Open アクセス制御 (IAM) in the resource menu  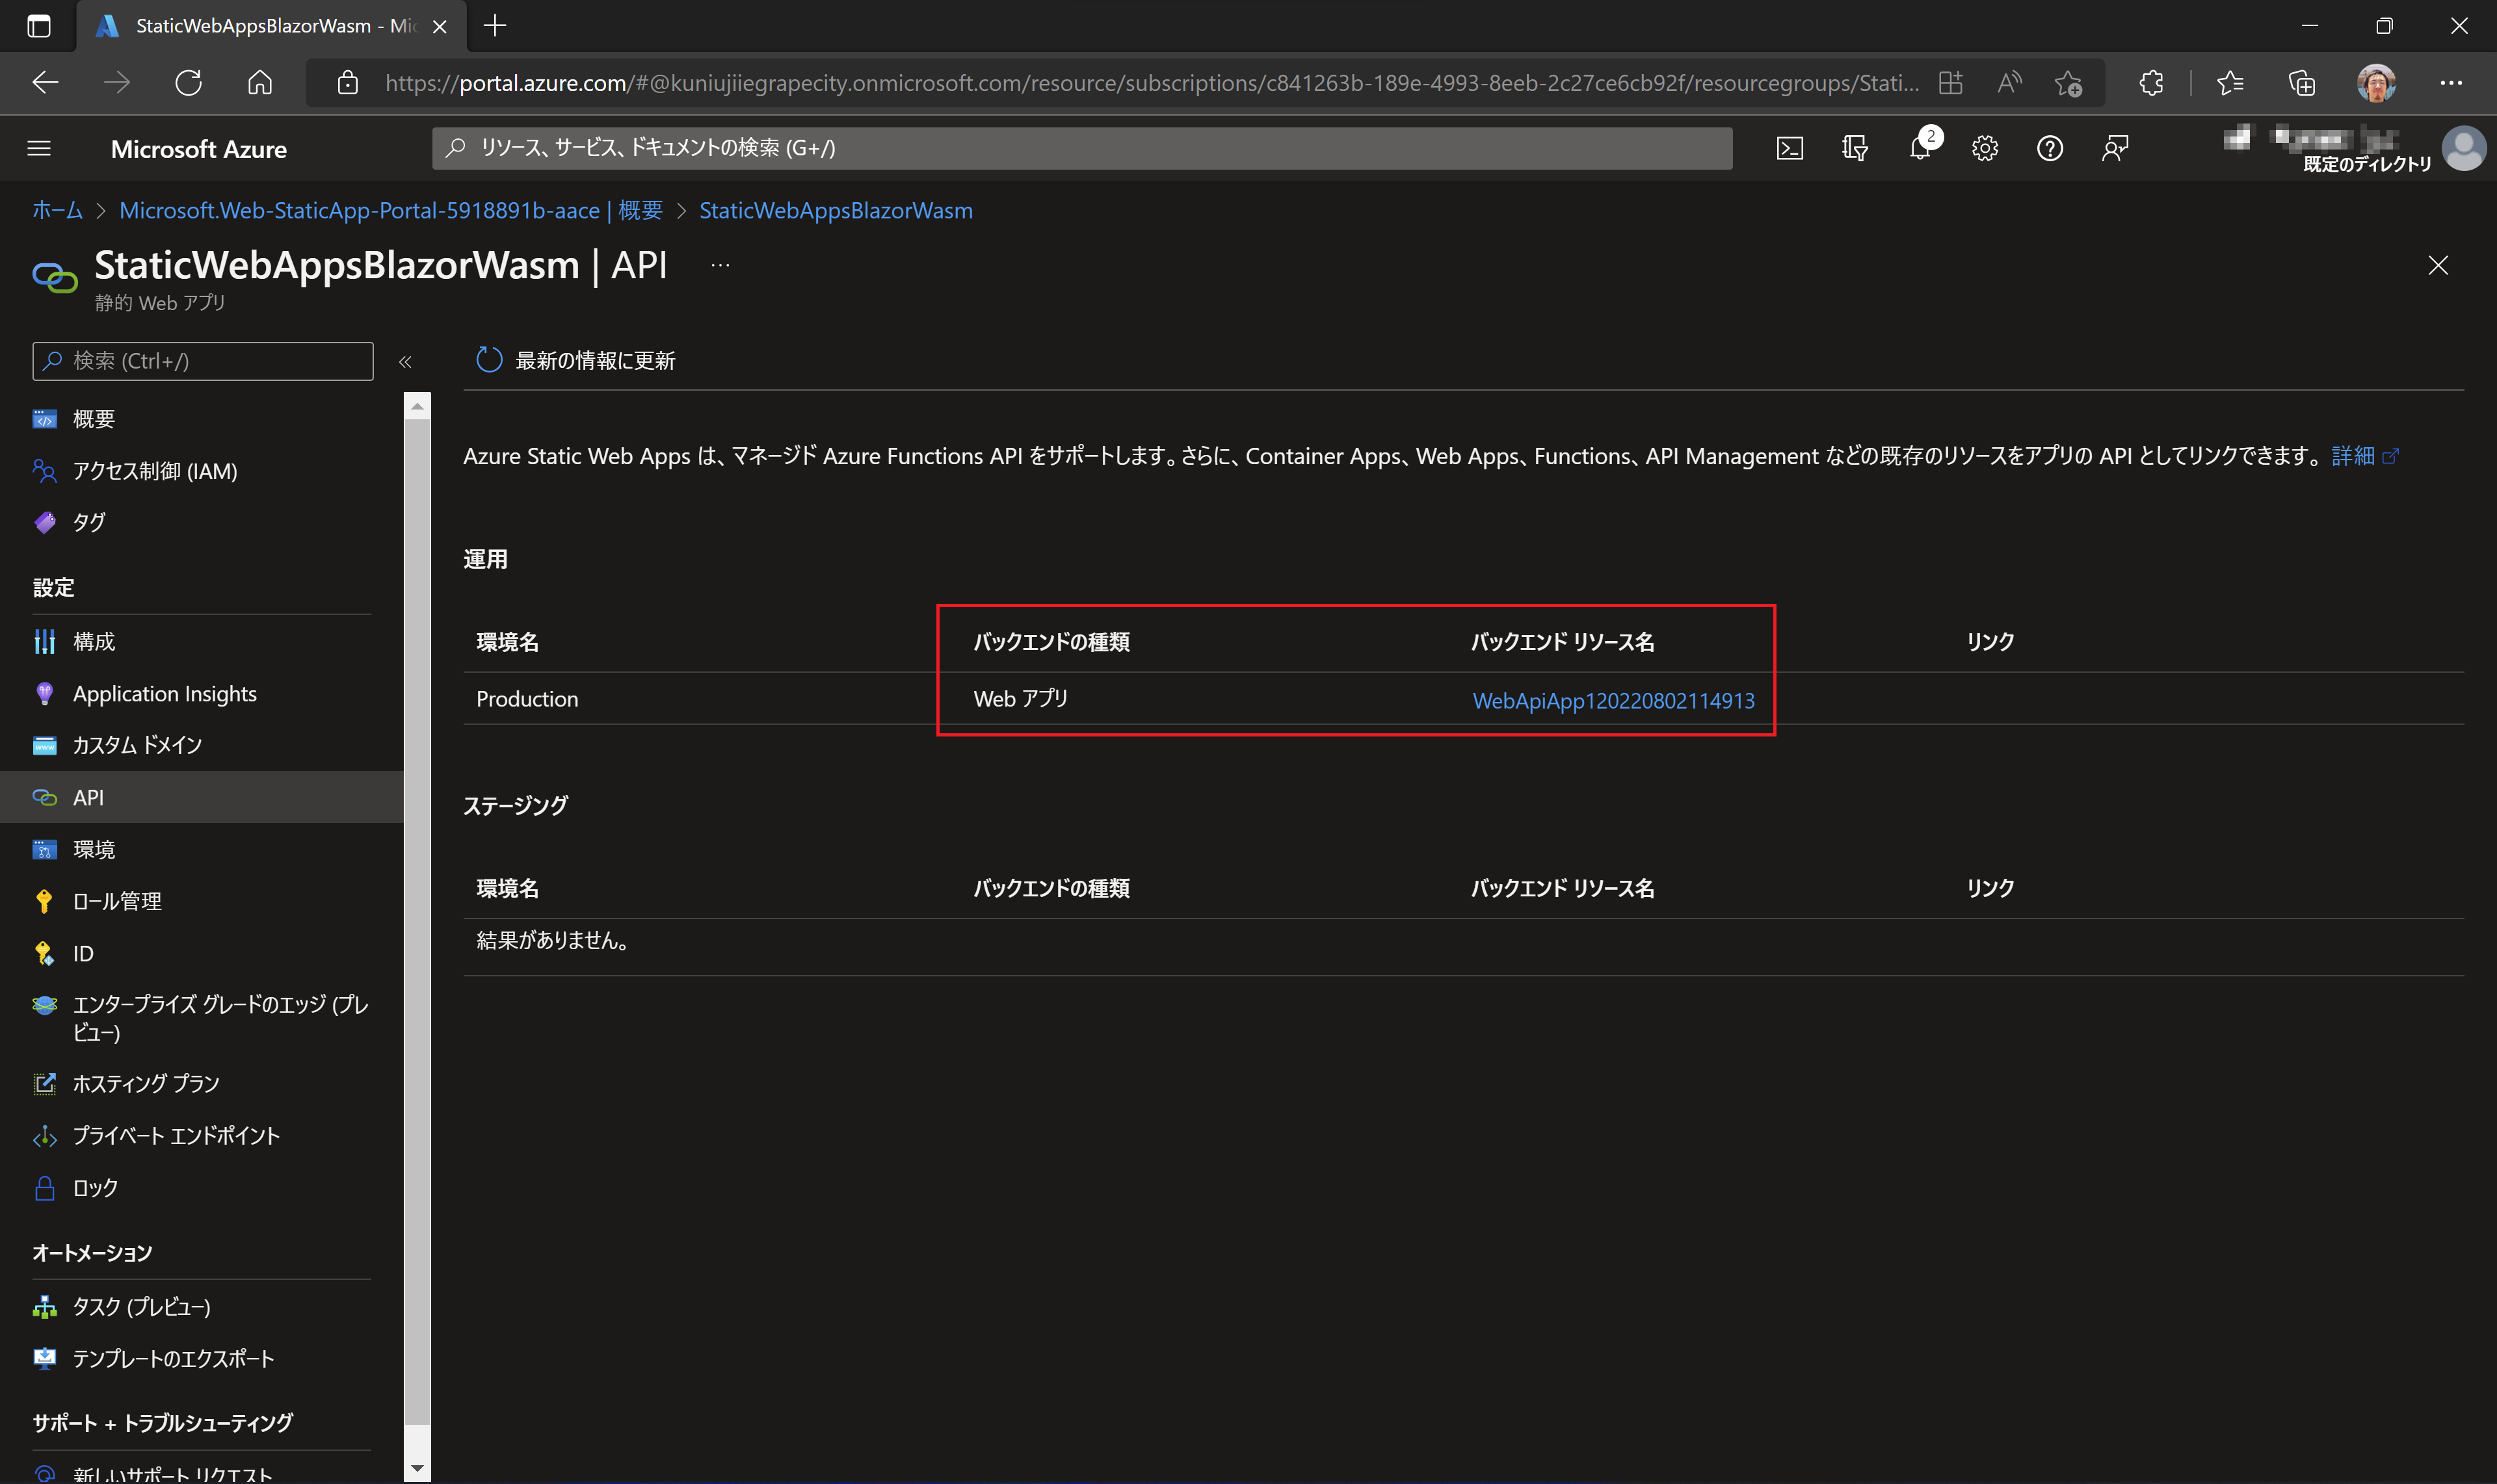coord(154,470)
